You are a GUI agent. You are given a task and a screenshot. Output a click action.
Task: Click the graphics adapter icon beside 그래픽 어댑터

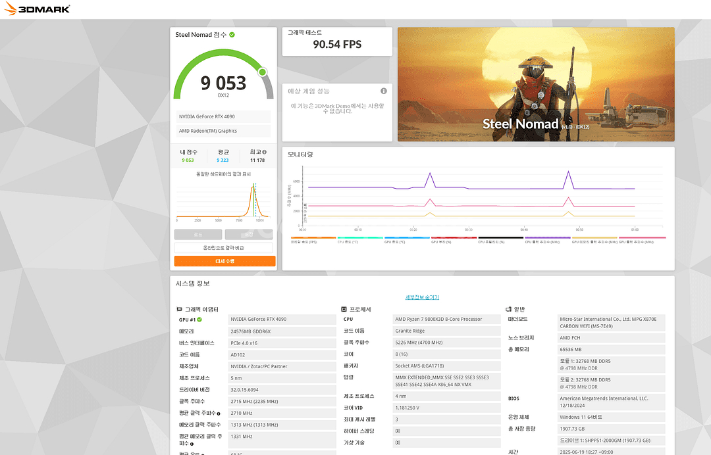click(179, 309)
